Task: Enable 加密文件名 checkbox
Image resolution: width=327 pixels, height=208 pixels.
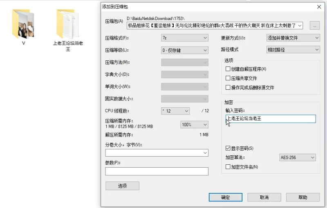Action: pos(228,167)
